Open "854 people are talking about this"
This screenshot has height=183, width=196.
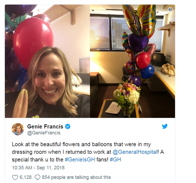coord(76,177)
